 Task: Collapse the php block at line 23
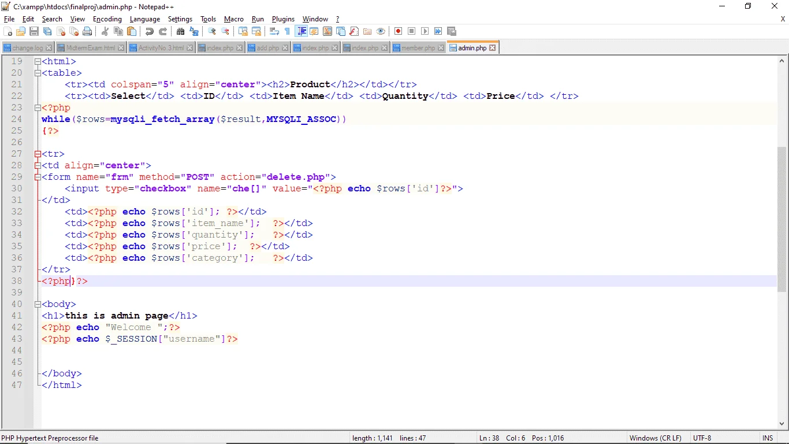(38, 108)
